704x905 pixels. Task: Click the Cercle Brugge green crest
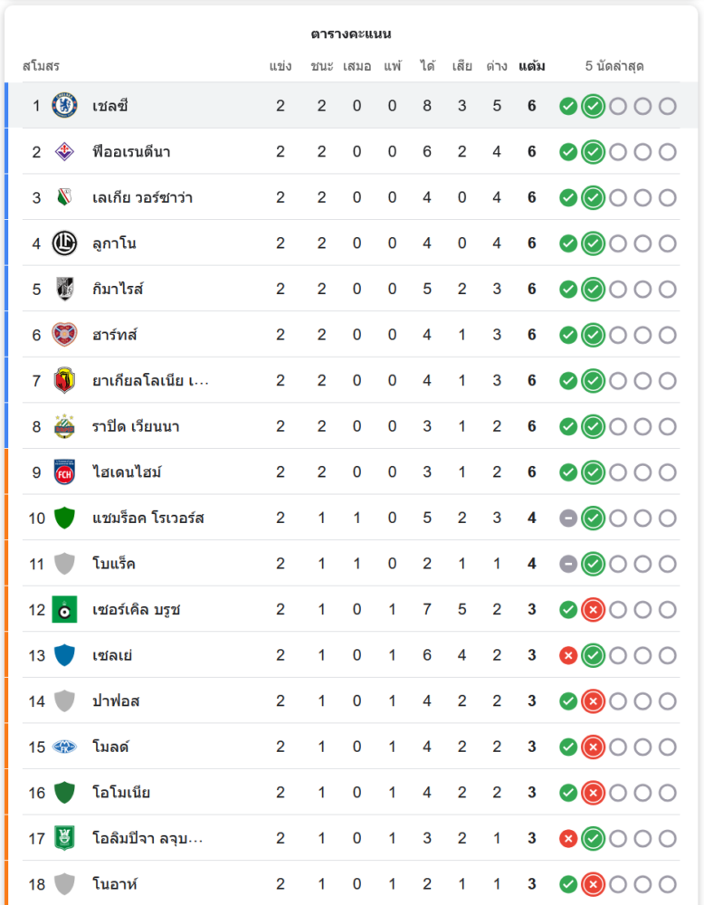(64, 609)
